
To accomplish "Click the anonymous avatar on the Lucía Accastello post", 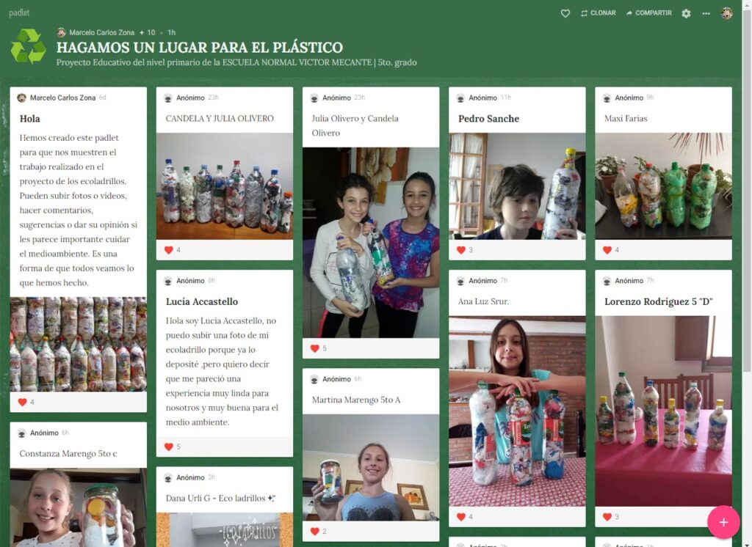I will tap(168, 281).
